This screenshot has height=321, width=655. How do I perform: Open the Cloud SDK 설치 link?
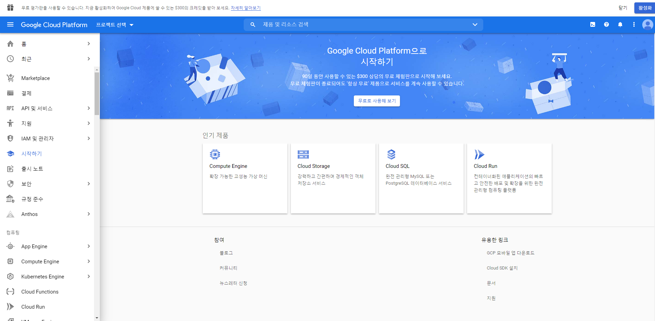(502, 268)
